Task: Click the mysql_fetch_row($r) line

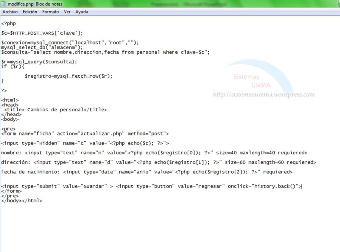Action: tap(69, 76)
